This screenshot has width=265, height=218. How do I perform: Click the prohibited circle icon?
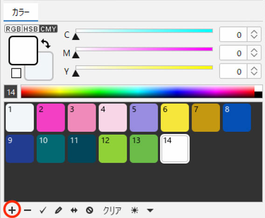coord(90,211)
